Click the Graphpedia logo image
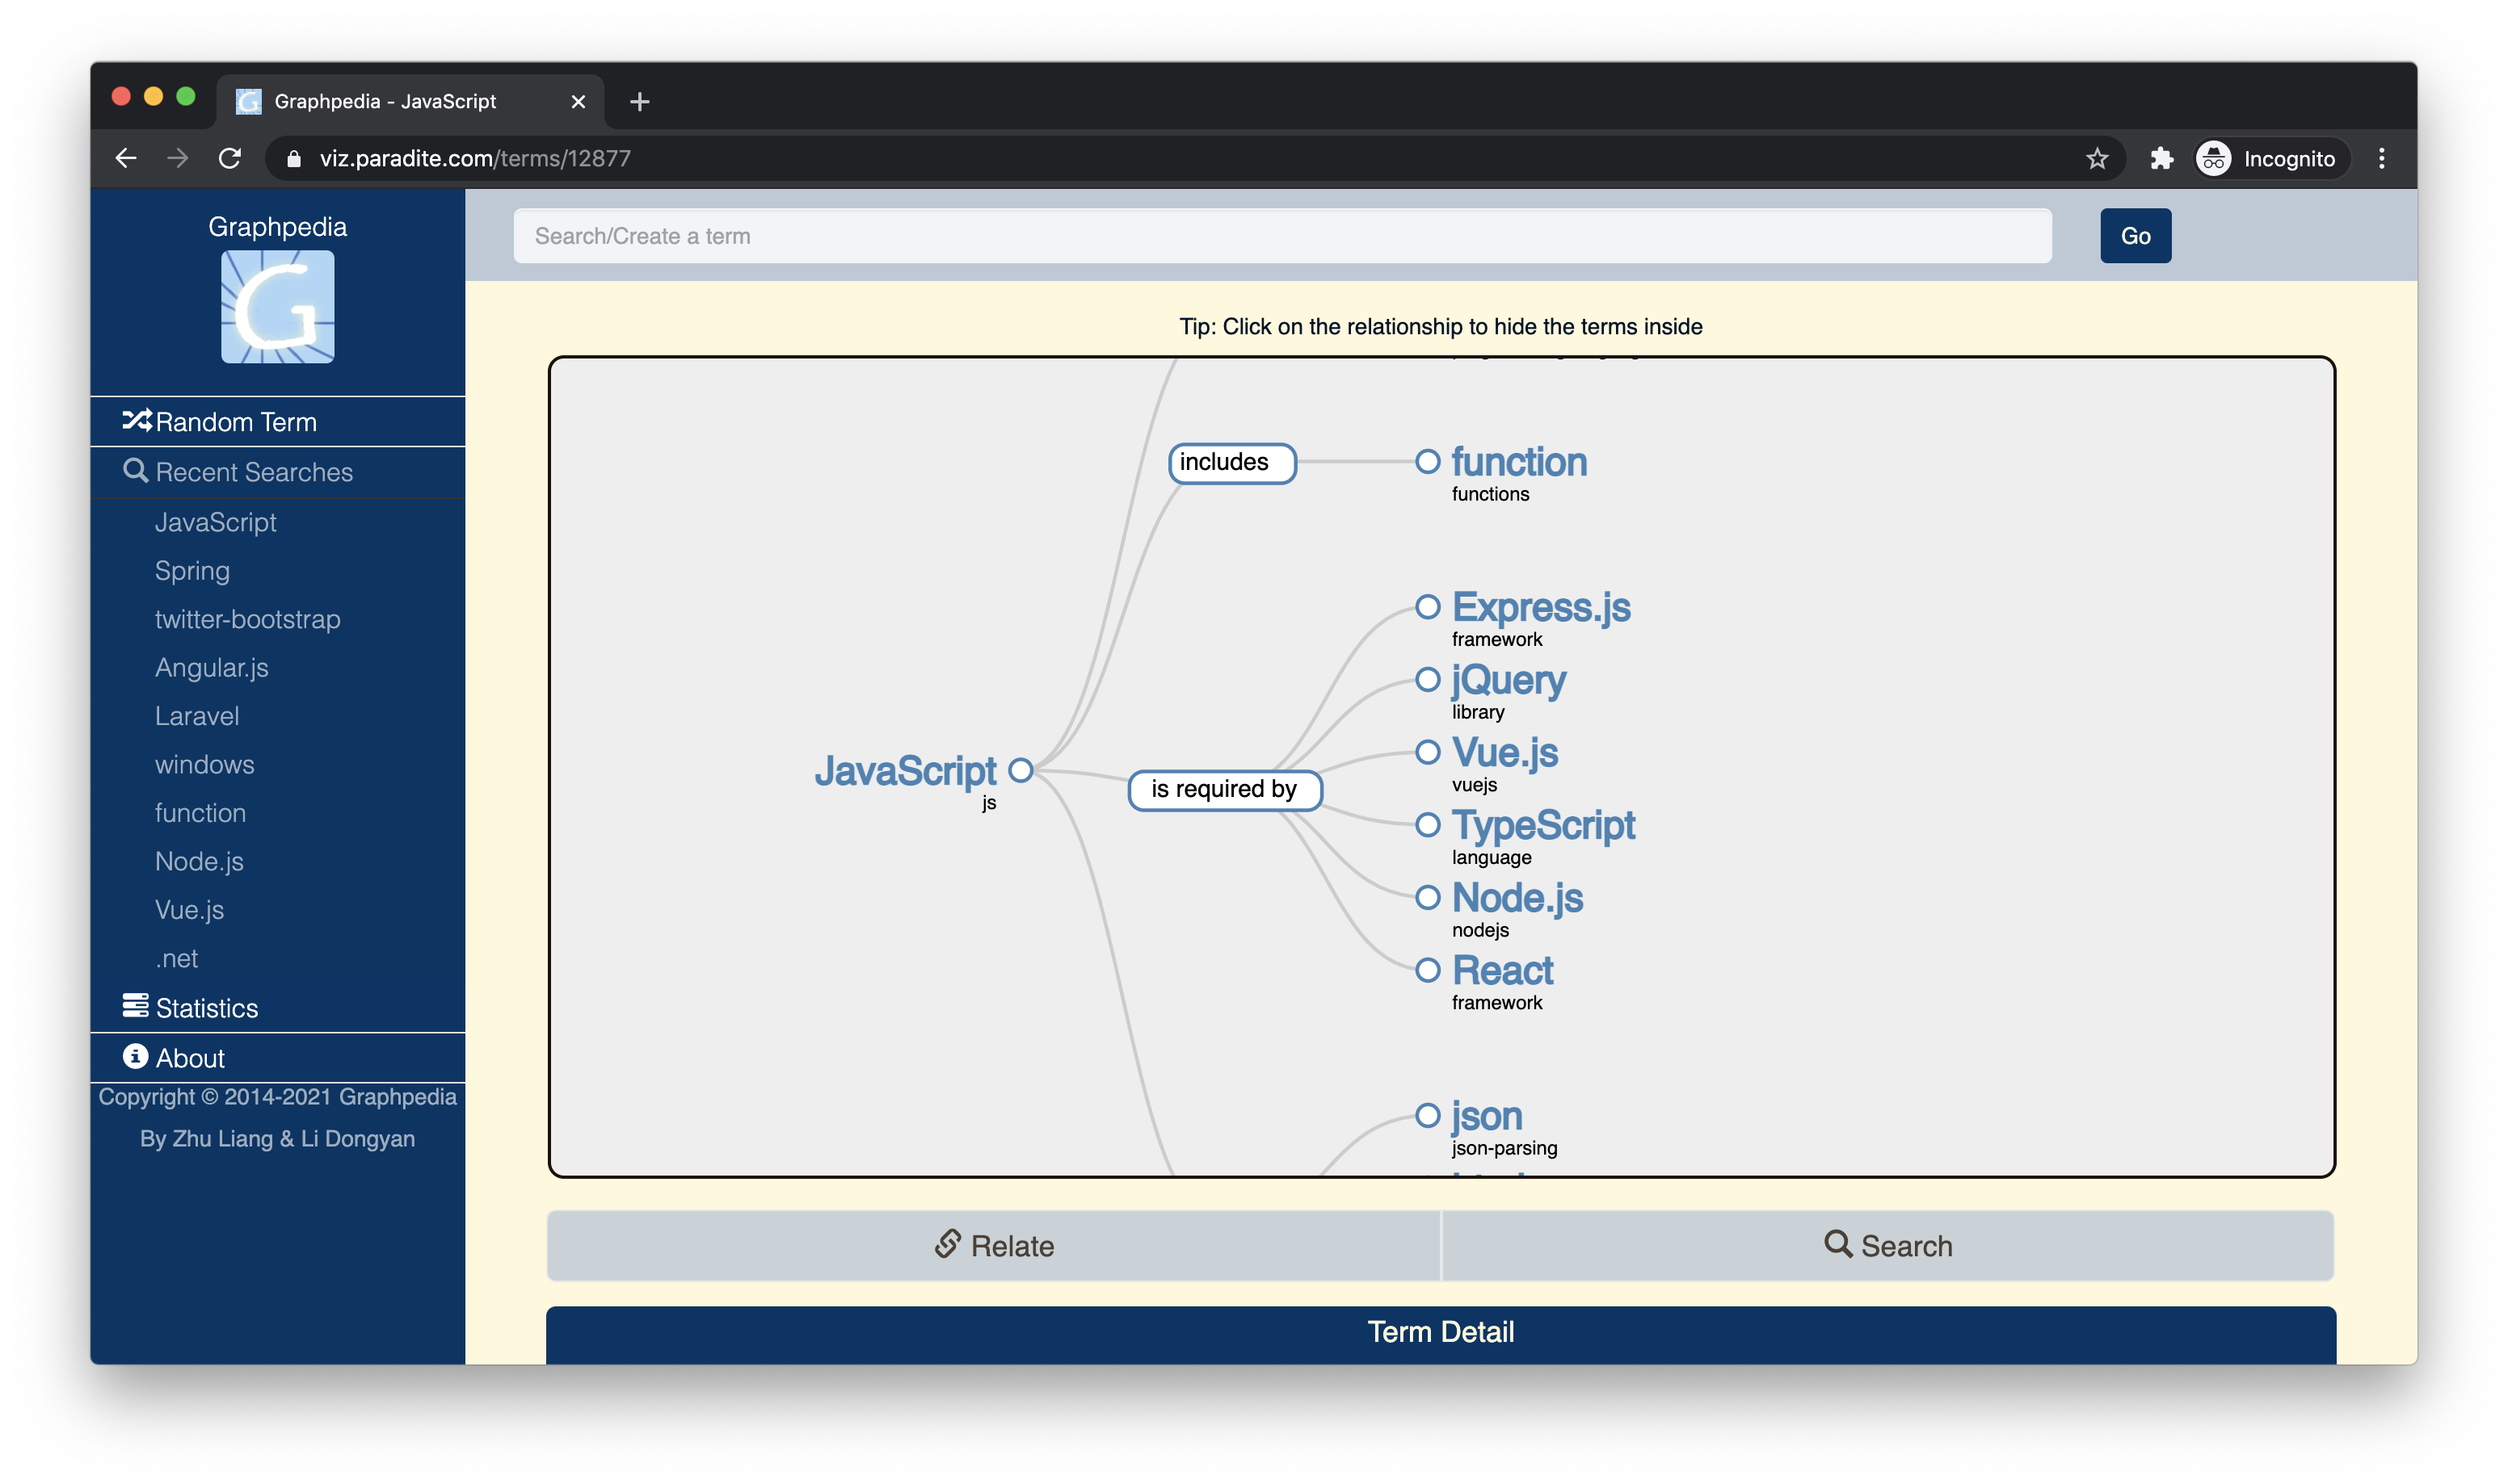Viewport: 2508px width, 1484px height. point(277,306)
